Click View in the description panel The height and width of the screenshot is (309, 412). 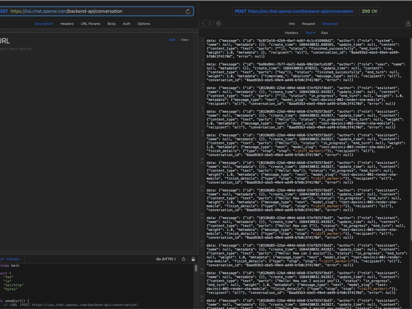pos(185,40)
